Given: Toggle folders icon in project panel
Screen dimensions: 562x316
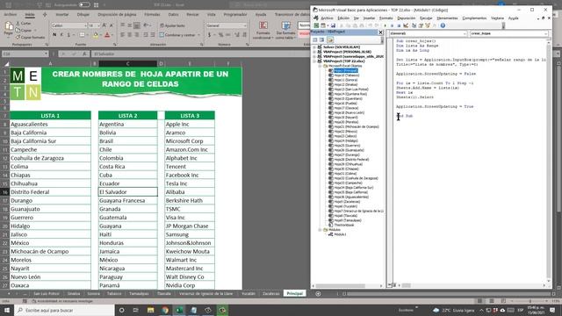Looking at the screenshot, I should pos(330,39).
